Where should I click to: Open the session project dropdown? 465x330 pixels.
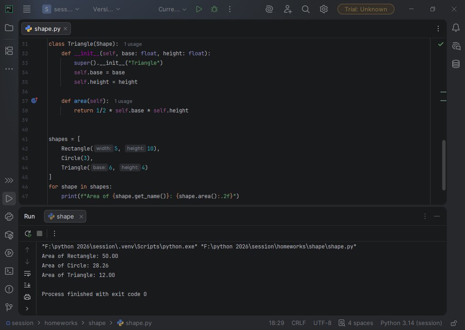(x=61, y=9)
